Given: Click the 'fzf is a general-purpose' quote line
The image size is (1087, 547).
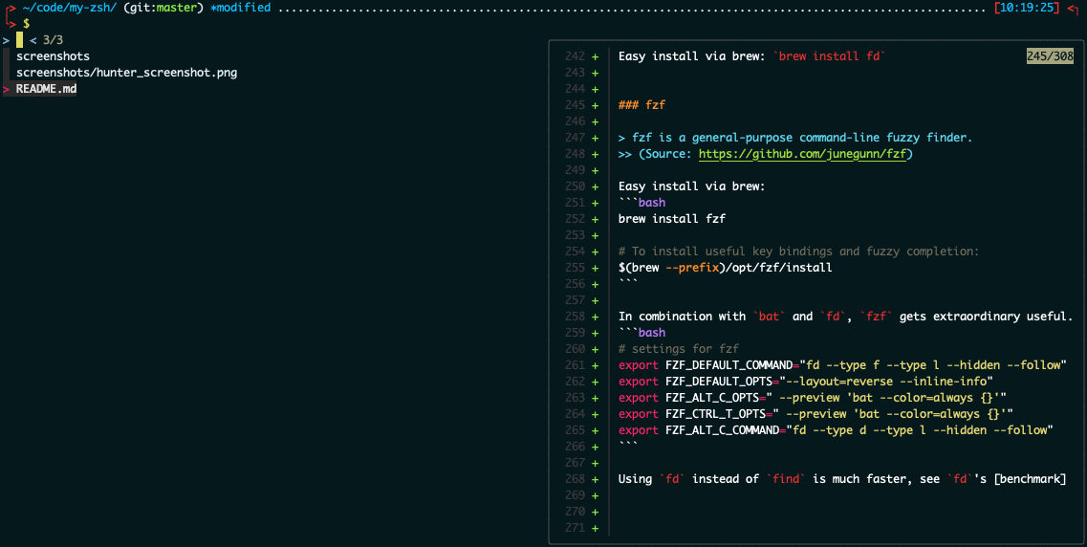Looking at the screenshot, I should coord(795,138).
